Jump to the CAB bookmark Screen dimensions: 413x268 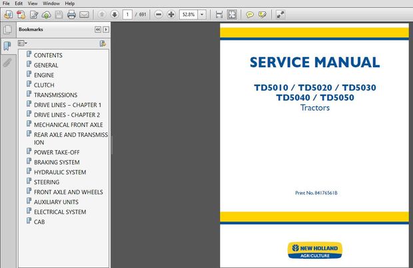tap(39, 221)
